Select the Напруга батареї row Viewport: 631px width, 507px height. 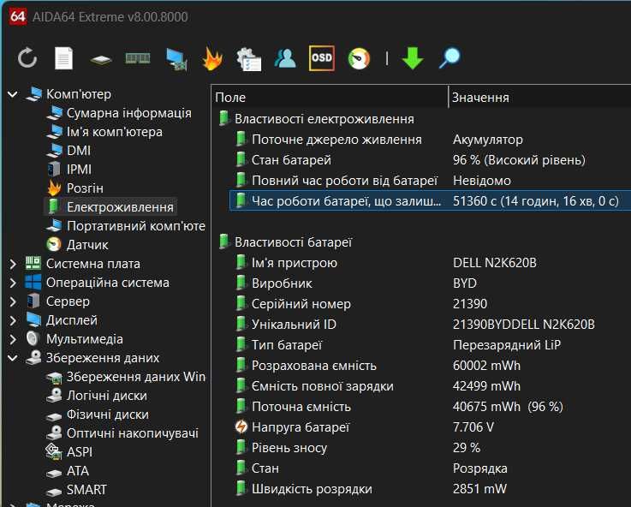click(x=430, y=427)
